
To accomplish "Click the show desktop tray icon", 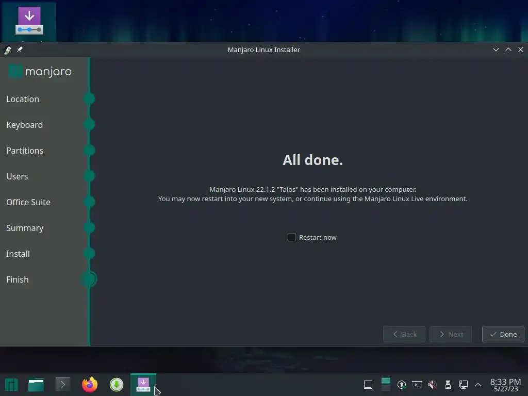I will click(368, 385).
